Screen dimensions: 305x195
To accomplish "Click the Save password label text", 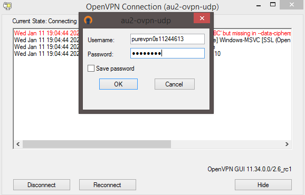I will (115, 69).
